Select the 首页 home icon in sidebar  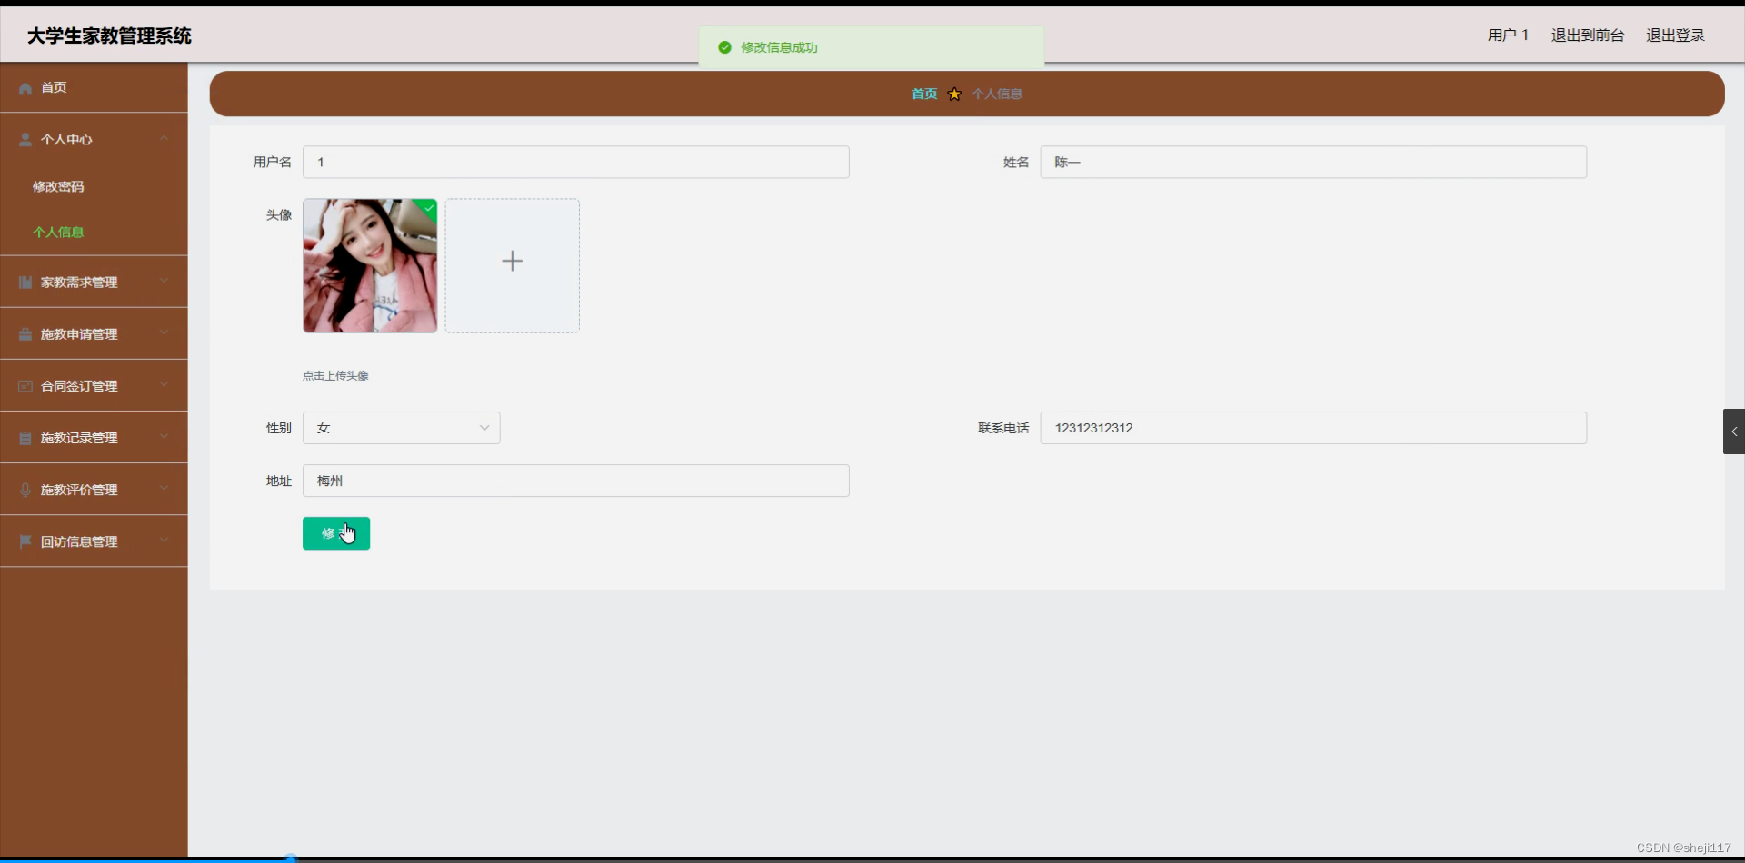pyautogui.click(x=25, y=87)
